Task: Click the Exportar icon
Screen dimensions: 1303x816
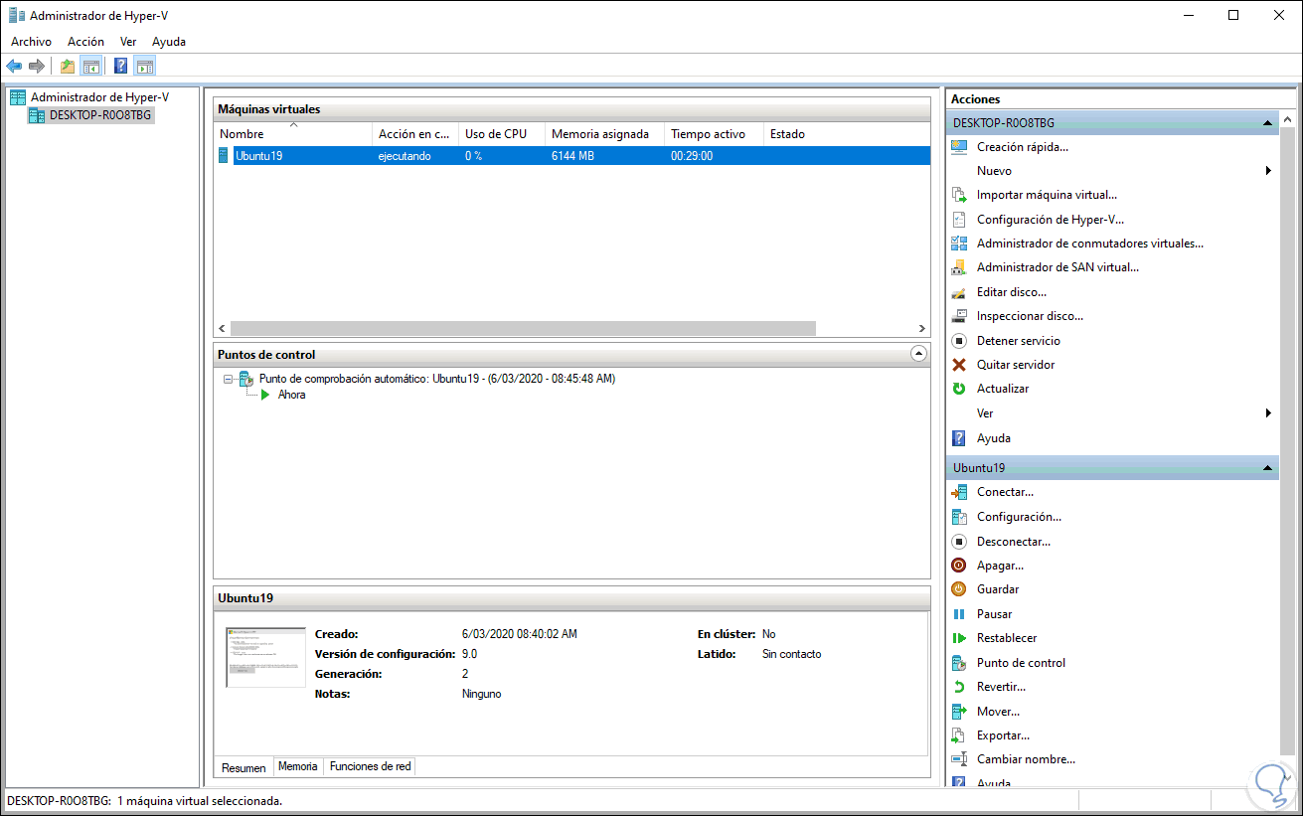Action: pyautogui.click(x=959, y=735)
